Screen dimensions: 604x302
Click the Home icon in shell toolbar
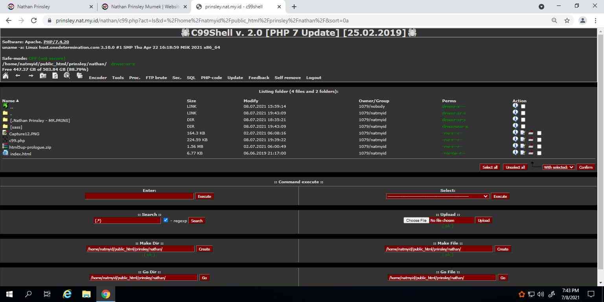click(x=6, y=76)
